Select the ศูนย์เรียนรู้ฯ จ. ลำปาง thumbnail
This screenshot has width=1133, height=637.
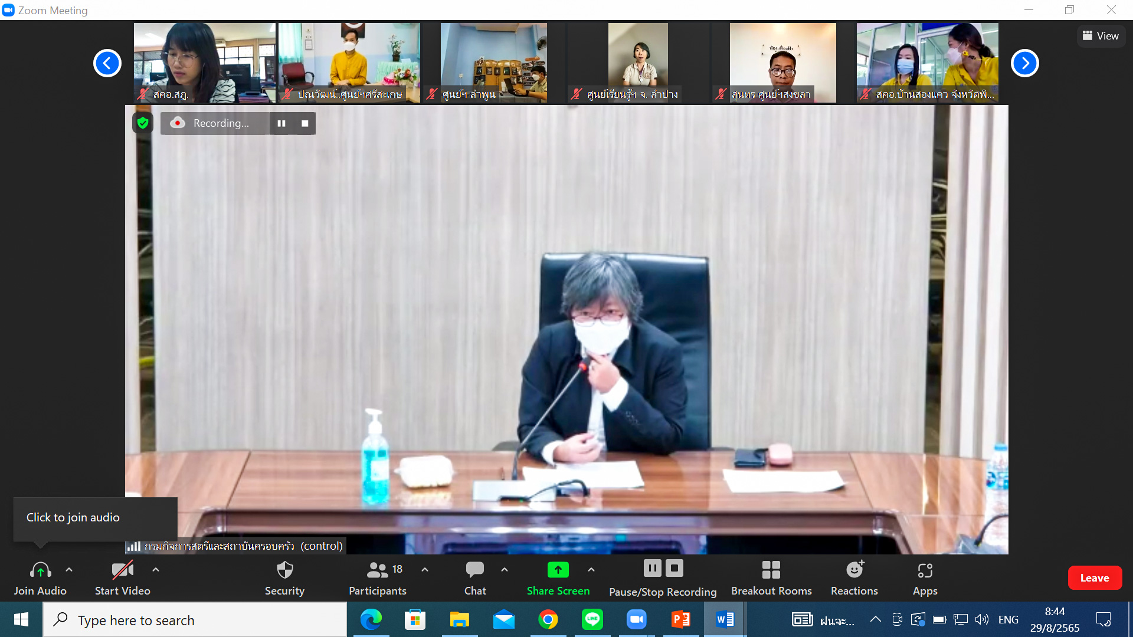(638, 63)
